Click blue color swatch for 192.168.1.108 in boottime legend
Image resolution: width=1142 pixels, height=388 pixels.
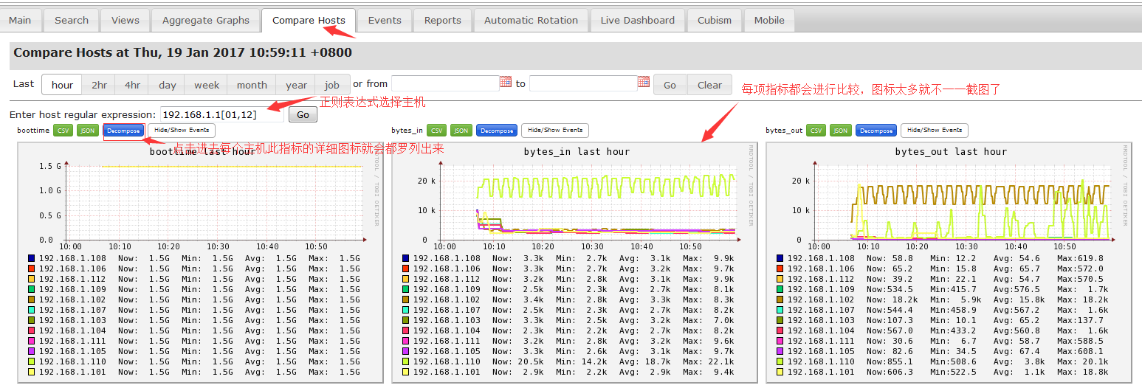pyautogui.click(x=32, y=259)
